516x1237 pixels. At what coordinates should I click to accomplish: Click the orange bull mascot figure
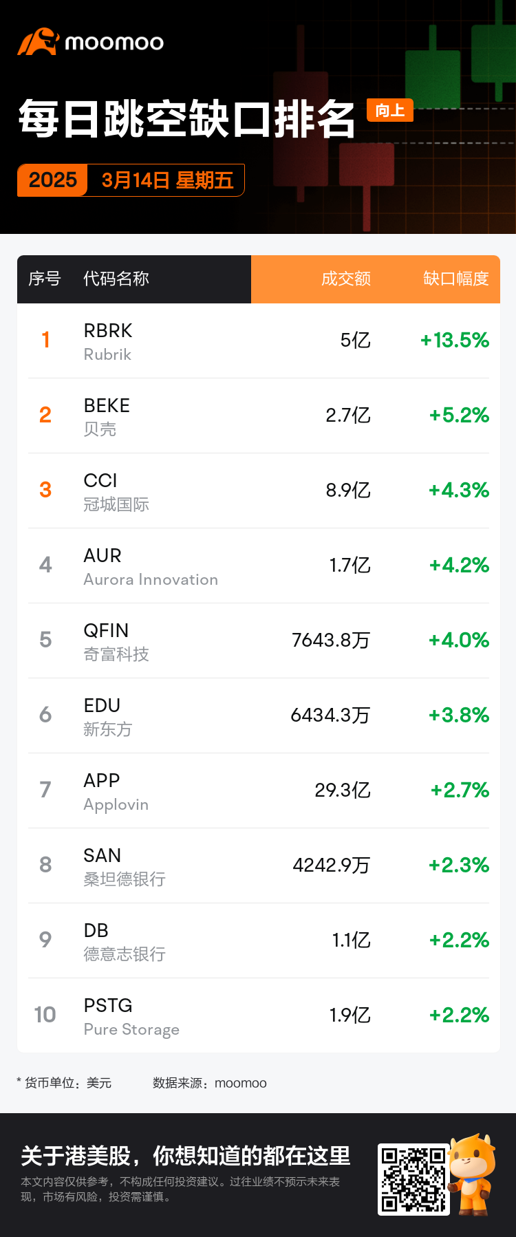(473, 1173)
